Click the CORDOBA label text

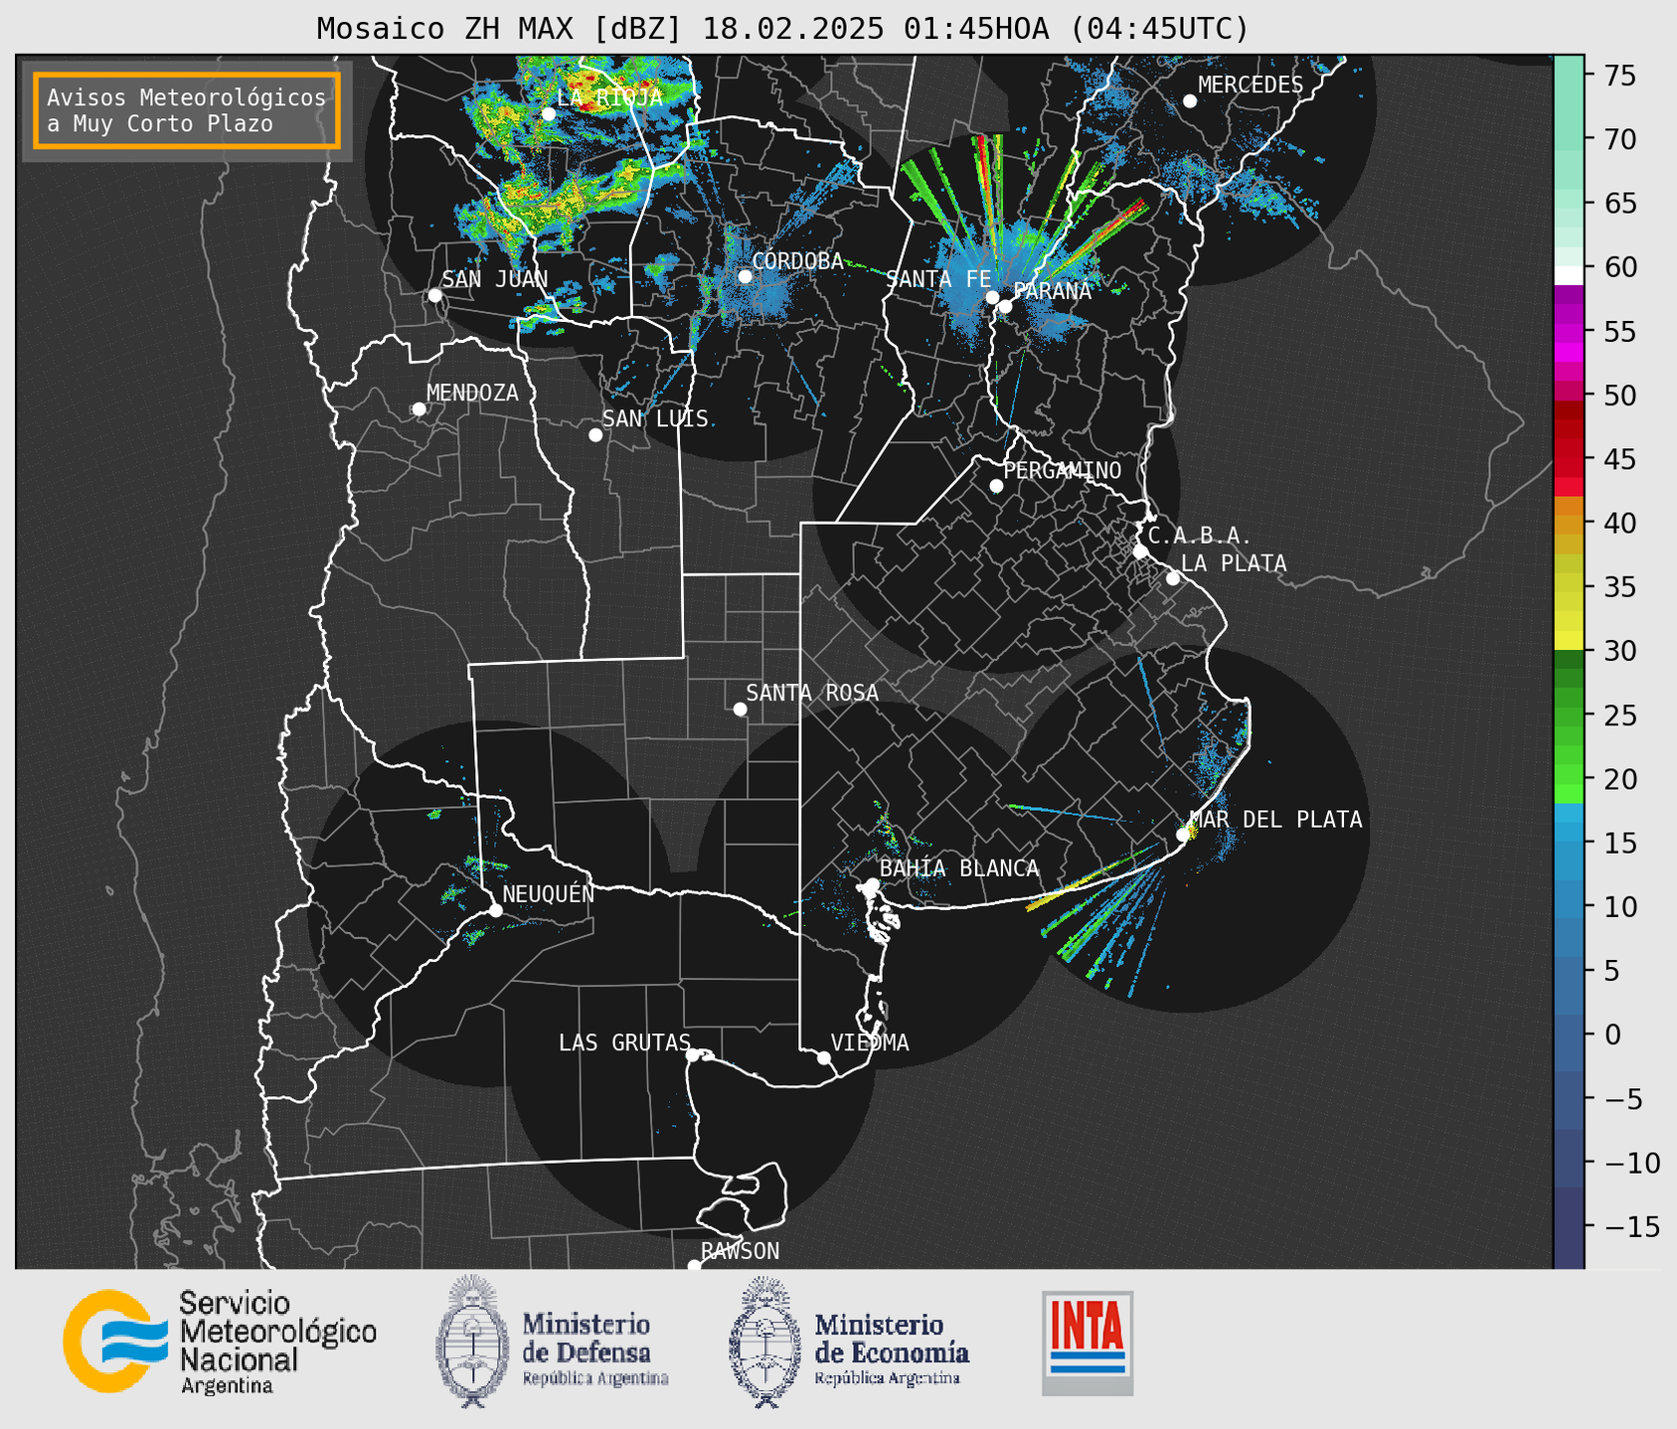[797, 261]
